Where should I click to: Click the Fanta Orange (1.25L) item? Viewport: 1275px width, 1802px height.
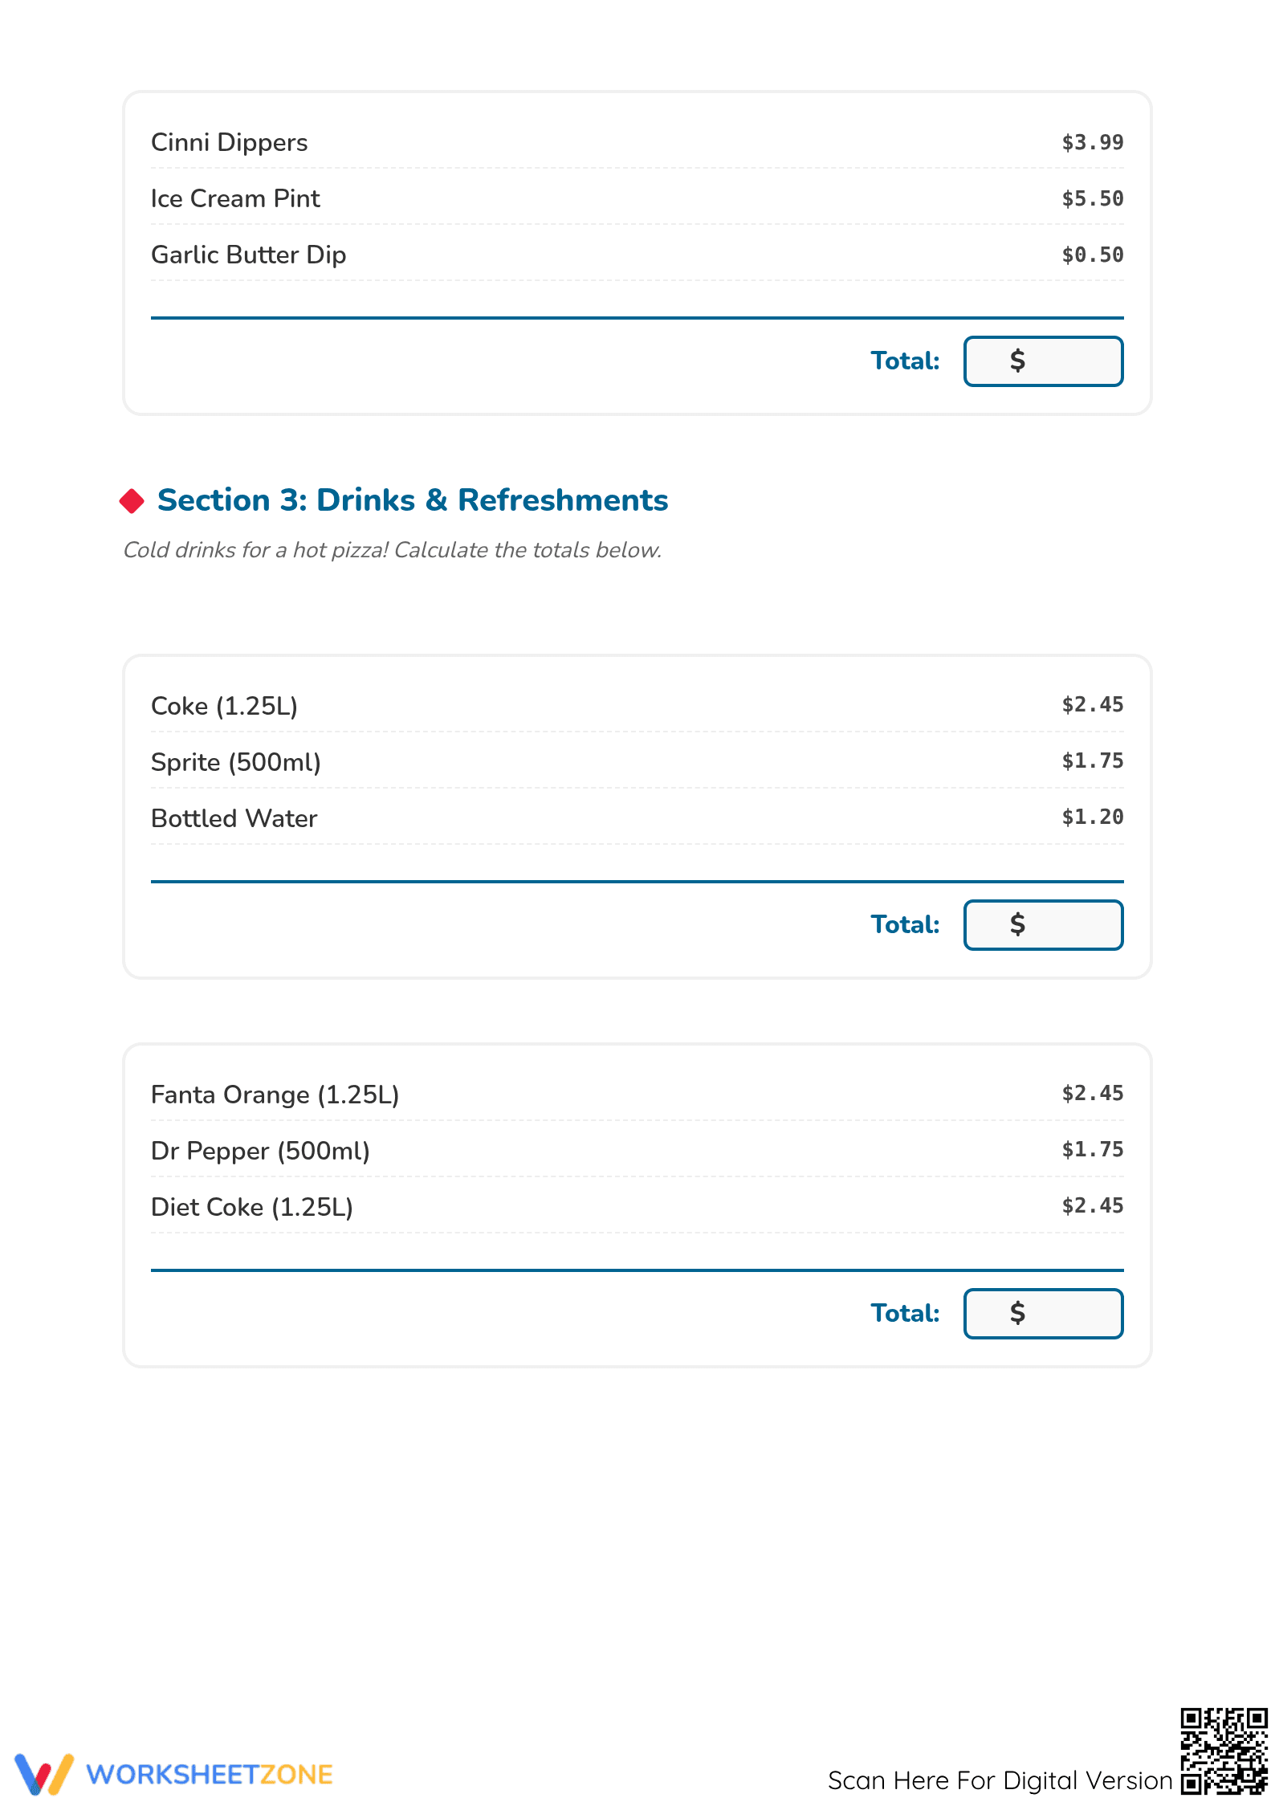(275, 1095)
